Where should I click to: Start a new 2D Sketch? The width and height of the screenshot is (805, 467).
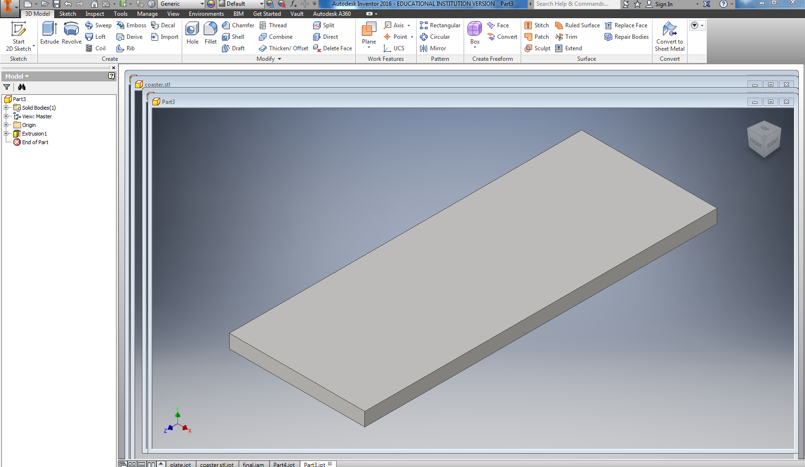coord(19,36)
